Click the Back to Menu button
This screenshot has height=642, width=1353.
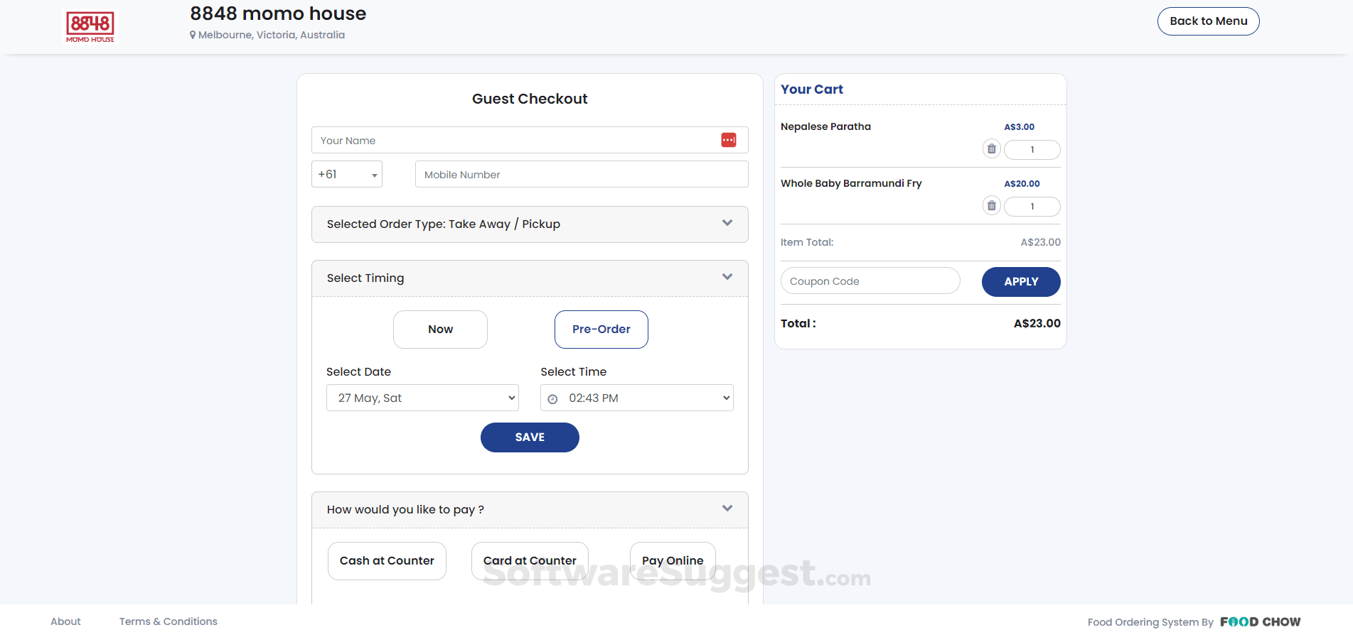pos(1208,21)
